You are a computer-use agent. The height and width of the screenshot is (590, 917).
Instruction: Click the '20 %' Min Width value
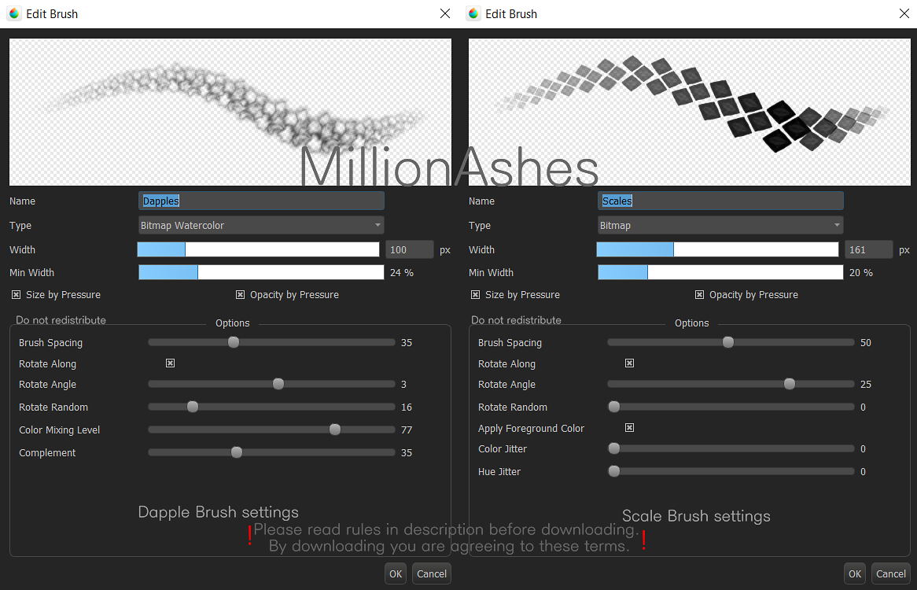point(861,272)
